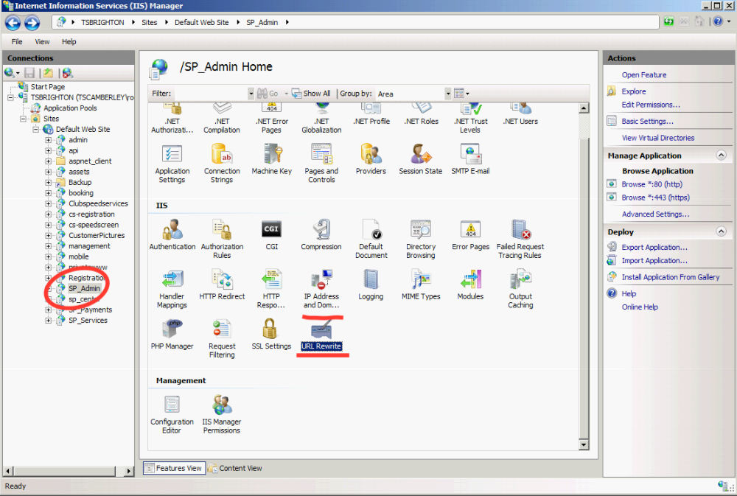737x496 pixels.
Task: Open the Session State feature
Action: [421, 160]
